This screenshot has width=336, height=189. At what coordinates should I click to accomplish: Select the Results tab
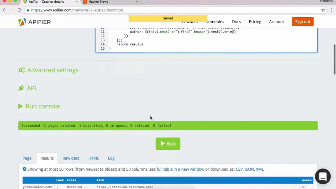(x=47, y=158)
